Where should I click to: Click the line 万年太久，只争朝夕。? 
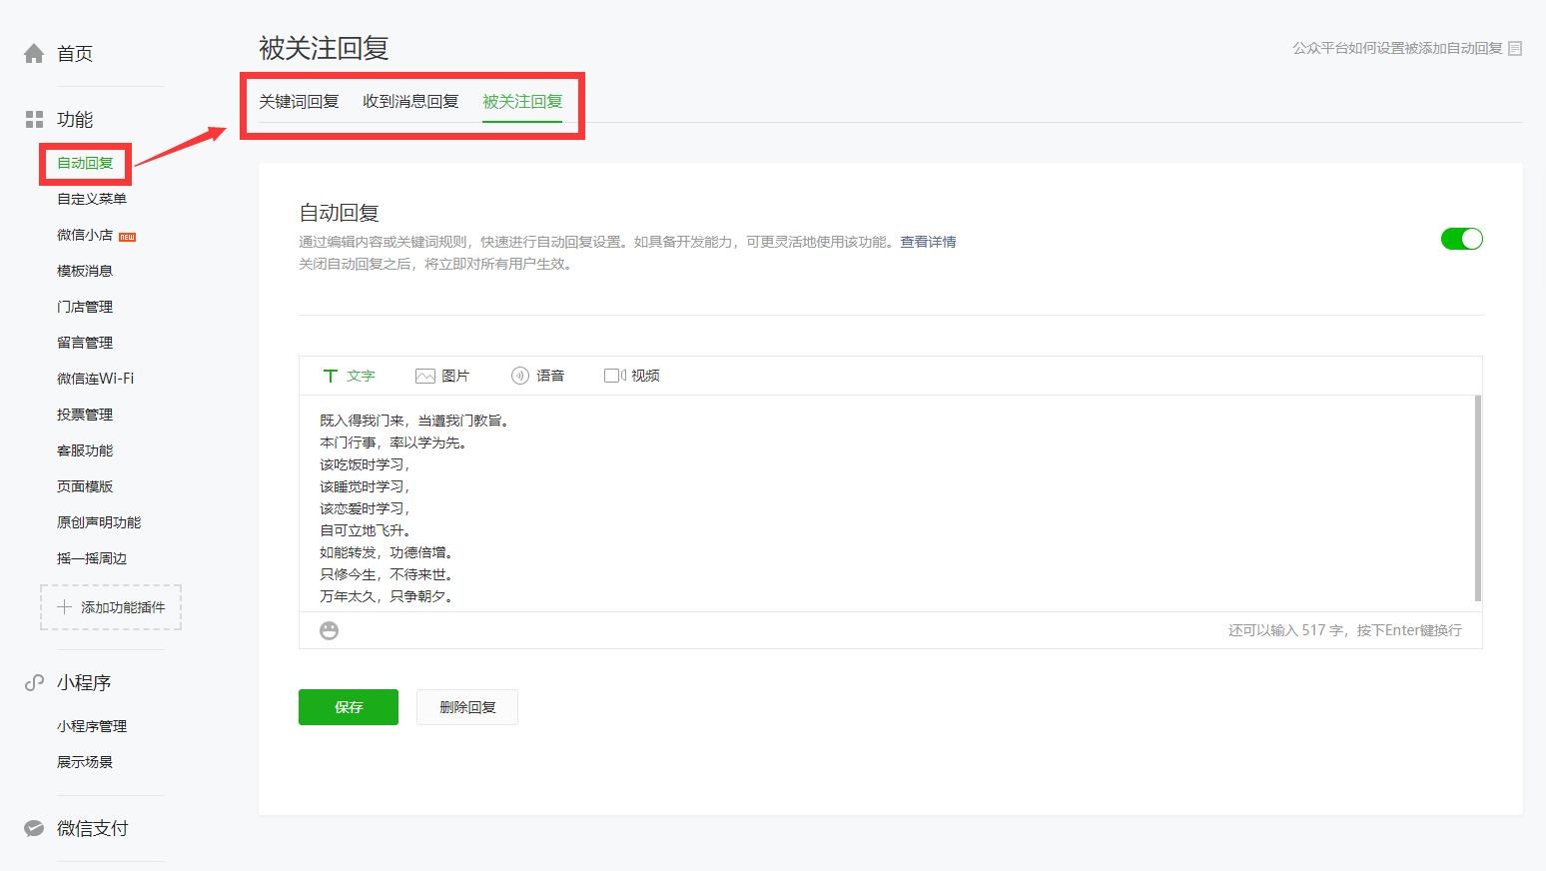pyautogui.click(x=386, y=596)
